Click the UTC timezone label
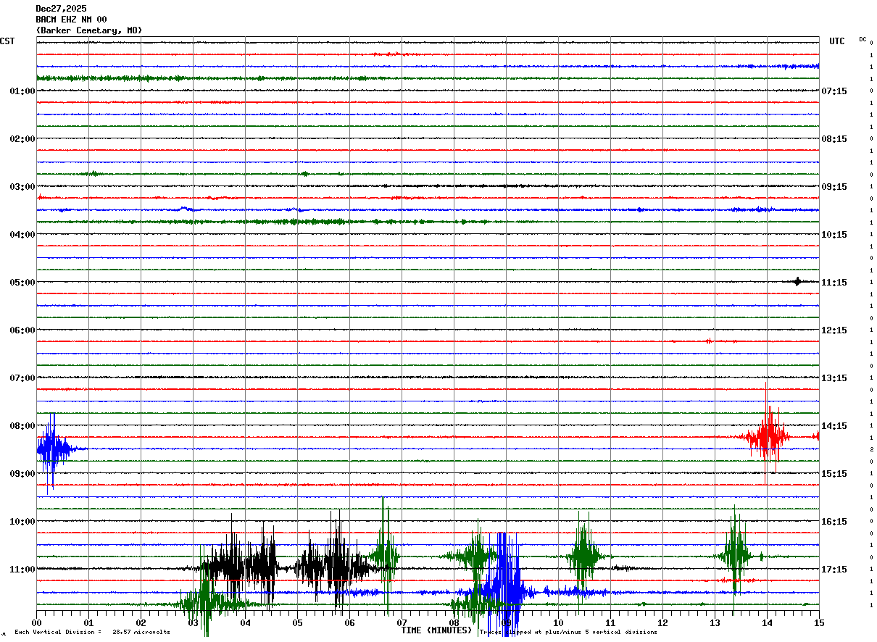The width and height of the screenshot is (877, 642). tap(836, 41)
